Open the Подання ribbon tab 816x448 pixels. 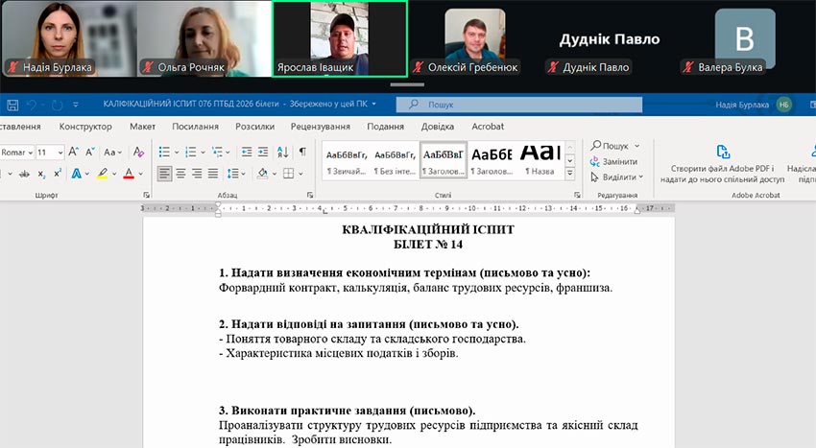pos(385,127)
